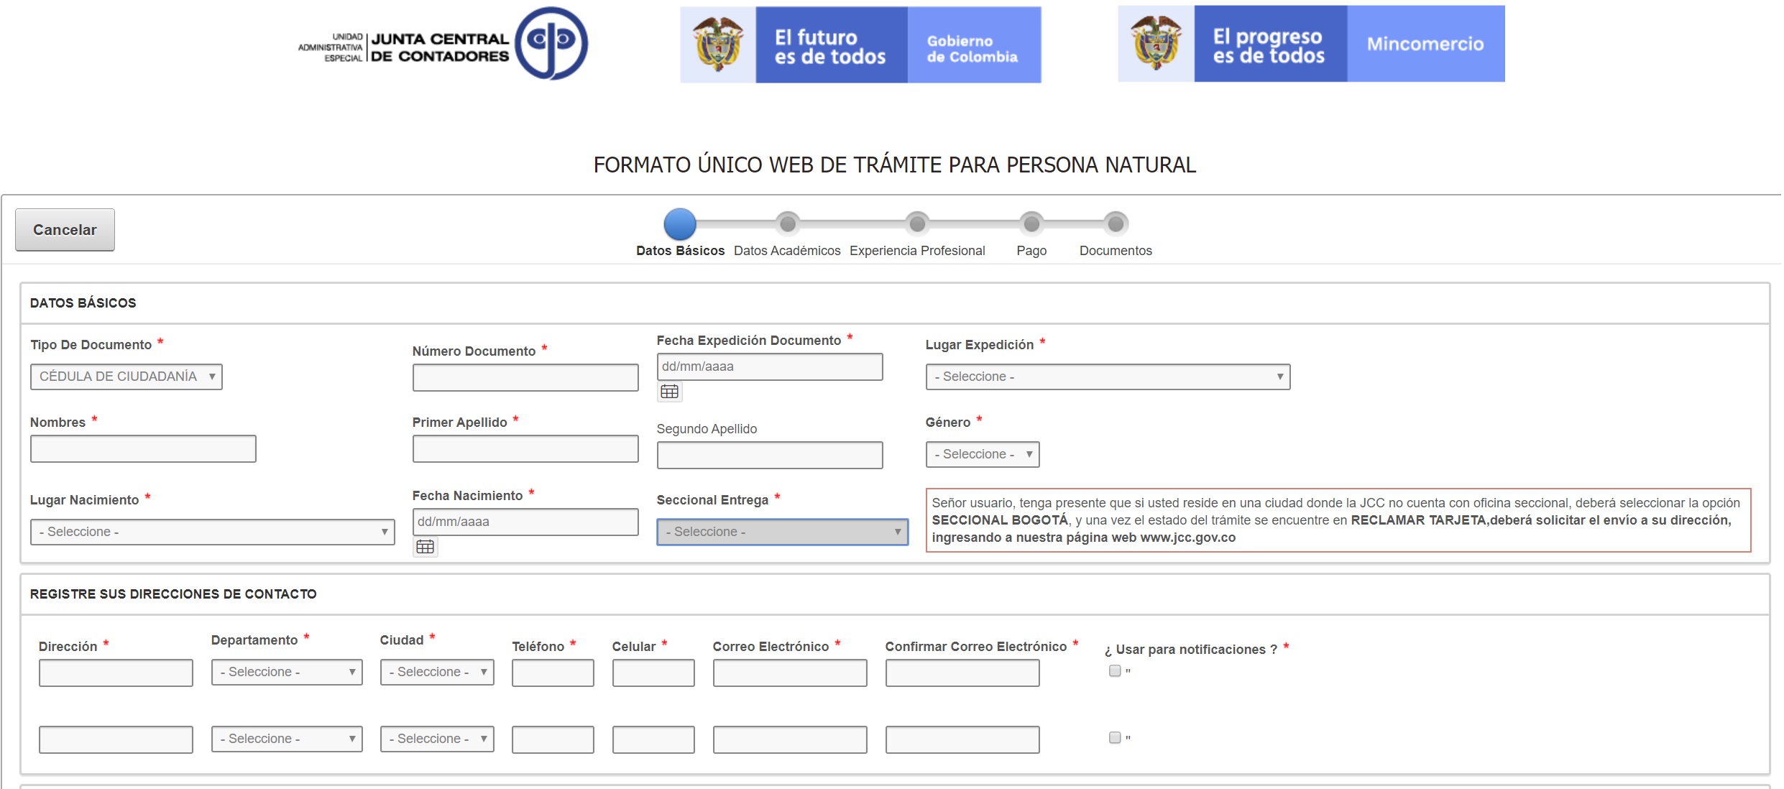Click the Cancelar button
The height and width of the screenshot is (789, 1784).
click(65, 230)
